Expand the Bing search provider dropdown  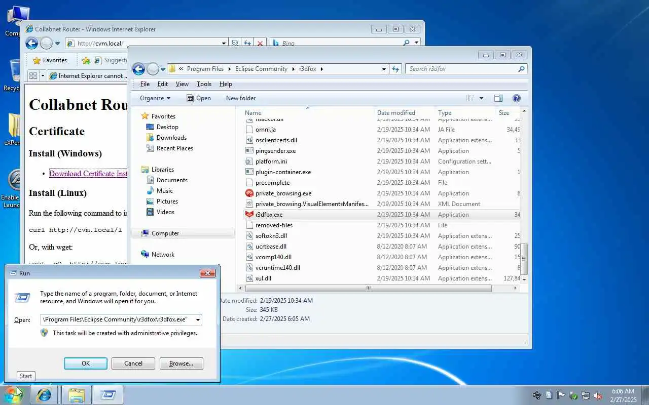417,44
